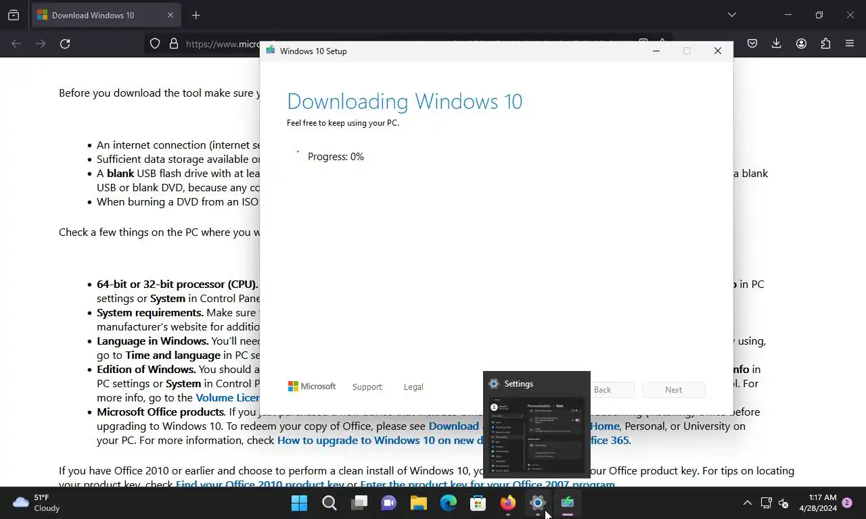Open Find your Office 2010 product key link

(260, 484)
